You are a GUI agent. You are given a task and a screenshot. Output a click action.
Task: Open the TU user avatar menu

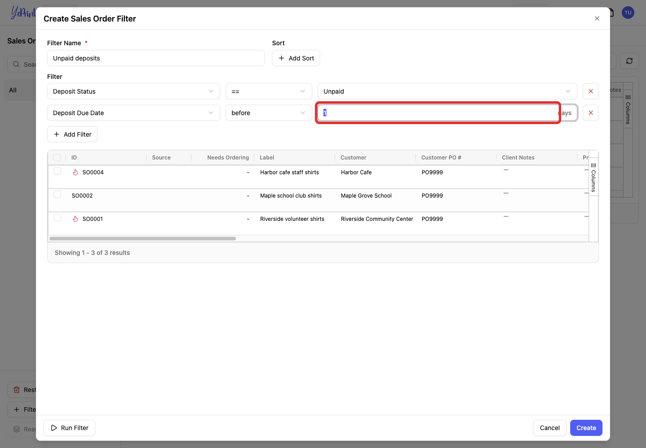pos(628,13)
